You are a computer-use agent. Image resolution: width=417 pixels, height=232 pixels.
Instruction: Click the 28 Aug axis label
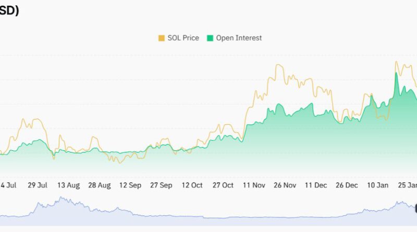pos(100,185)
